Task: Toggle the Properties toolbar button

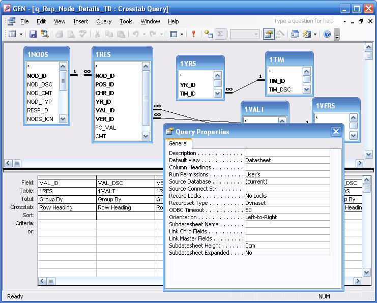Action: point(268,34)
